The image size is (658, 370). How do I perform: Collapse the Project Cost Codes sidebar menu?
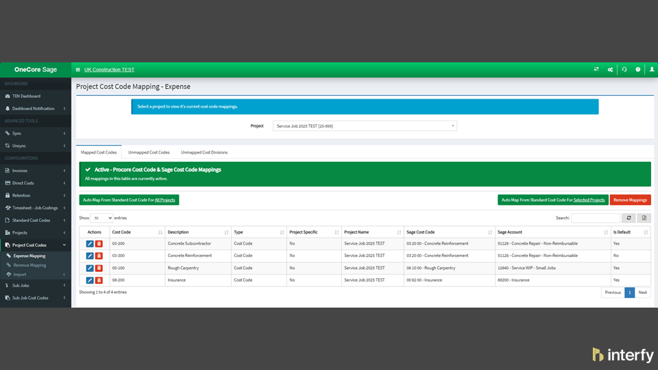click(x=36, y=245)
